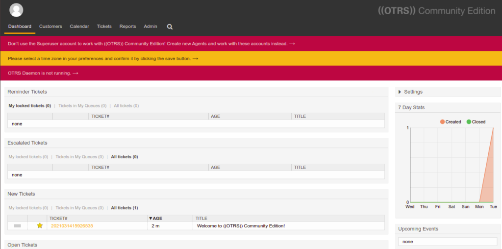Select All tickets (1) under New Tickets

pos(125,208)
